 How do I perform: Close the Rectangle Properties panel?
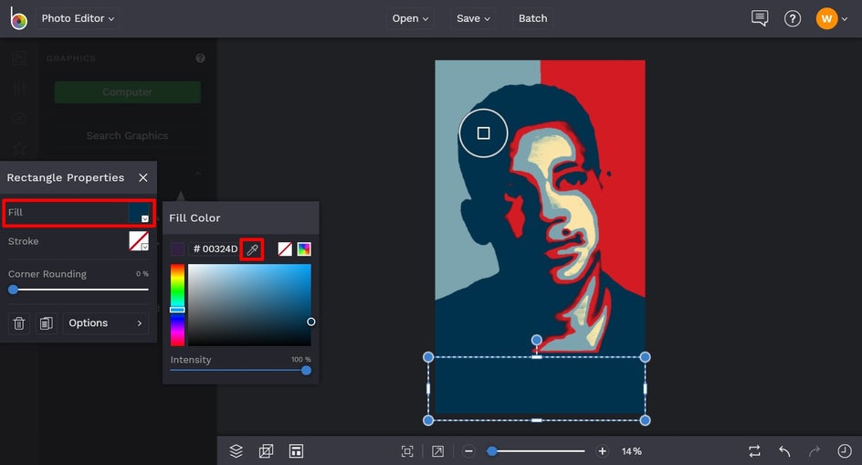[143, 178]
